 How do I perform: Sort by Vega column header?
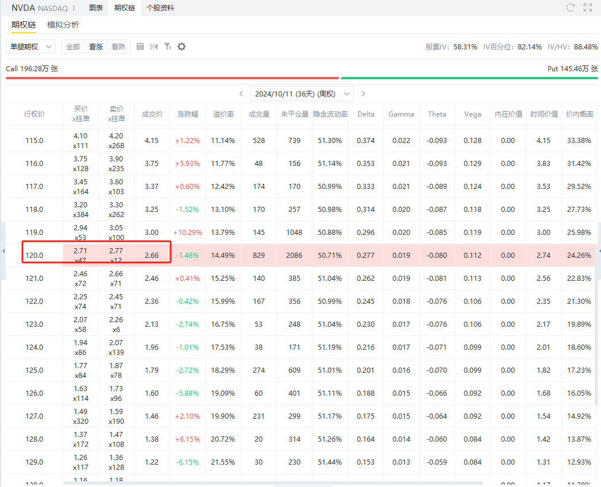tap(473, 114)
